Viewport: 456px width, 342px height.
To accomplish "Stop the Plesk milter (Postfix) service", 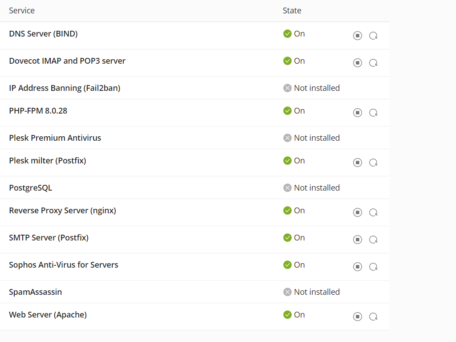I will tap(358, 162).
